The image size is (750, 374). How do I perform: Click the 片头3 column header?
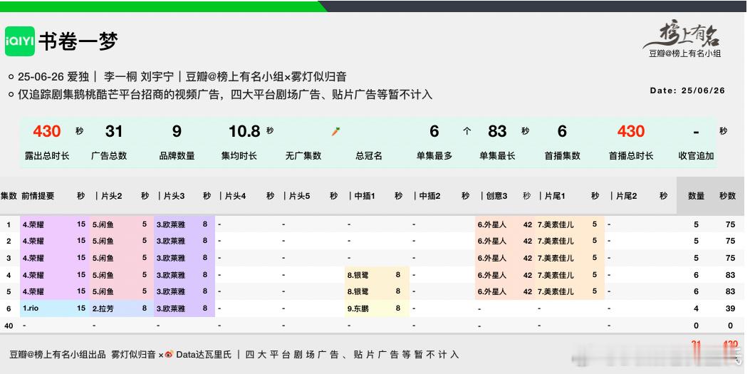click(x=174, y=196)
